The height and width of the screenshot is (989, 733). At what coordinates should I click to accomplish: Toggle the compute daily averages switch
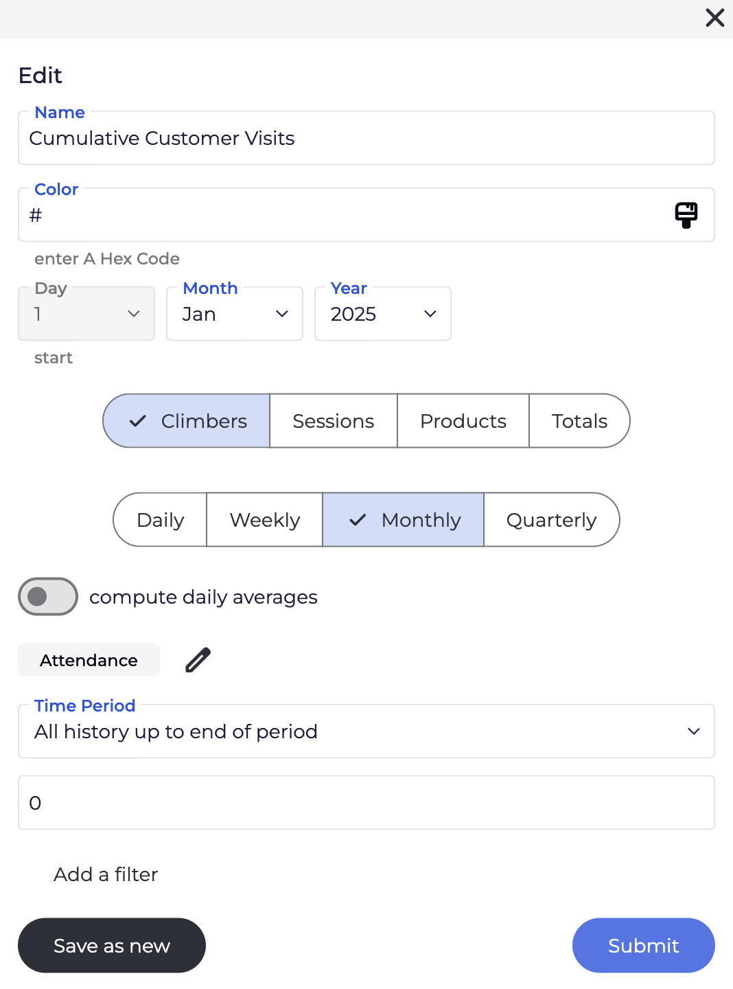(x=48, y=596)
